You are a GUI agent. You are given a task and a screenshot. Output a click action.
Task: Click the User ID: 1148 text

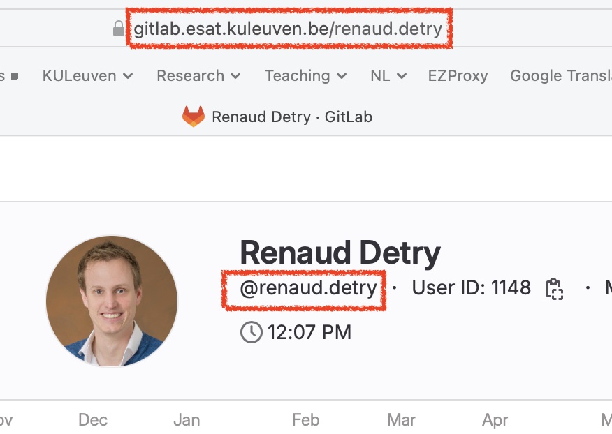pyautogui.click(x=471, y=287)
